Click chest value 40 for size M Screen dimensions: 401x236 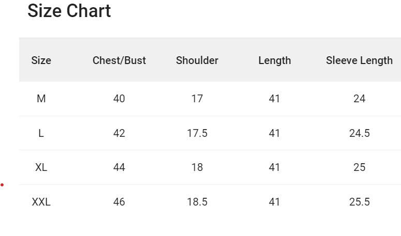pyautogui.click(x=119, y=99)
